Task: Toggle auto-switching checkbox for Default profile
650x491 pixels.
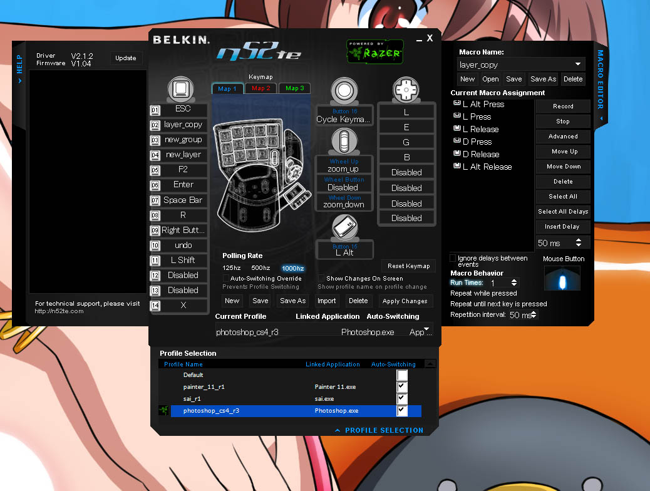Action: pos(402,375)
